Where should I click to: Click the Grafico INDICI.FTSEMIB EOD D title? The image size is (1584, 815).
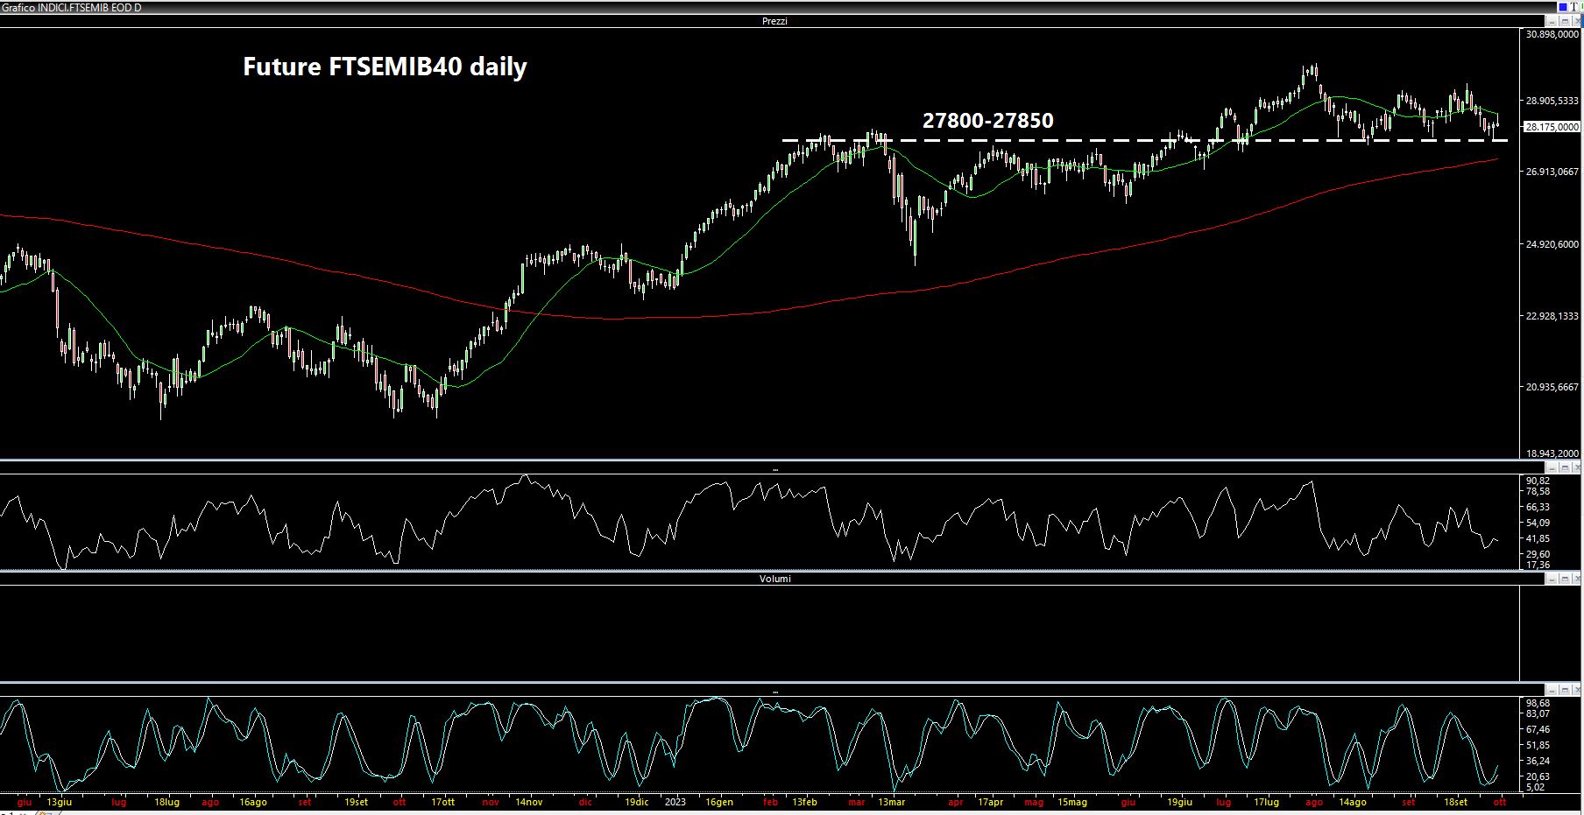(72, 7)
